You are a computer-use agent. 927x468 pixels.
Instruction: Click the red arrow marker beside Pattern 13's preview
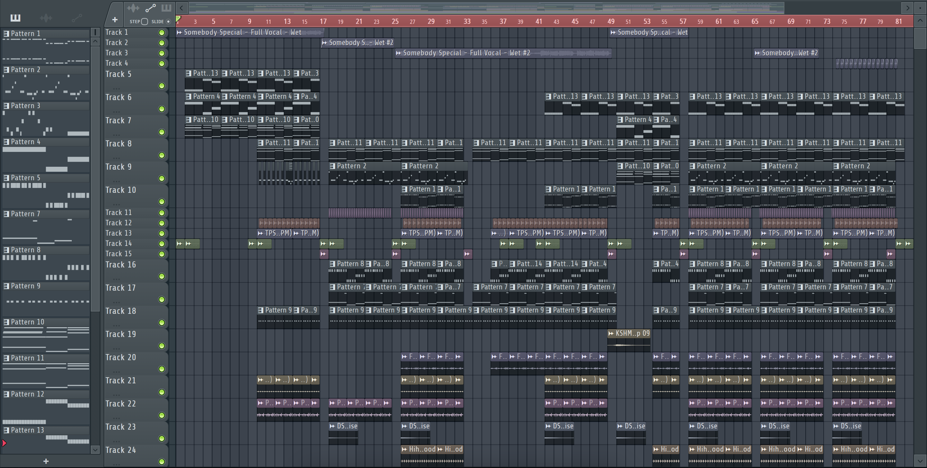[x=4, y=443]
